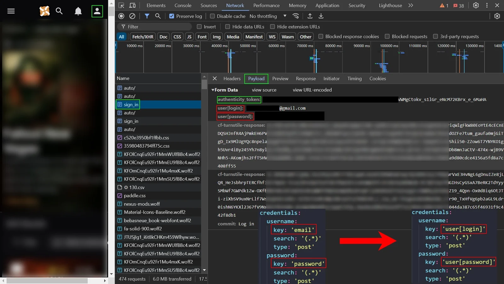
Task: Open network conditions wifi icon
Action: click(x=295, y=16)
